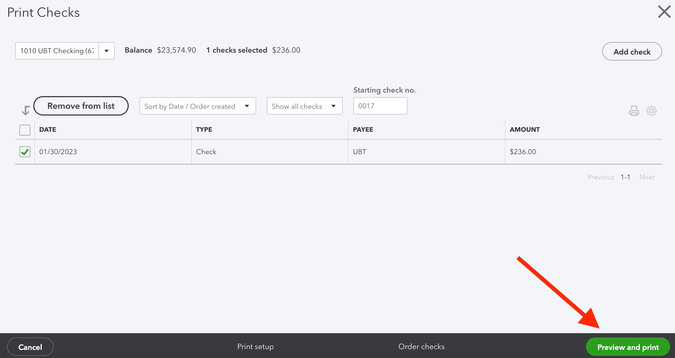Click the sort direction arrow icon
Viewport: 675px width, 358px height.
pos(25,109)
